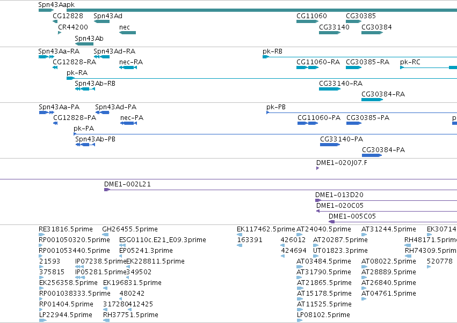The height and width of the screenshot is (323, 457).
Task: Click the Spn43Ab-PB protein label
Action: point(95,140)
